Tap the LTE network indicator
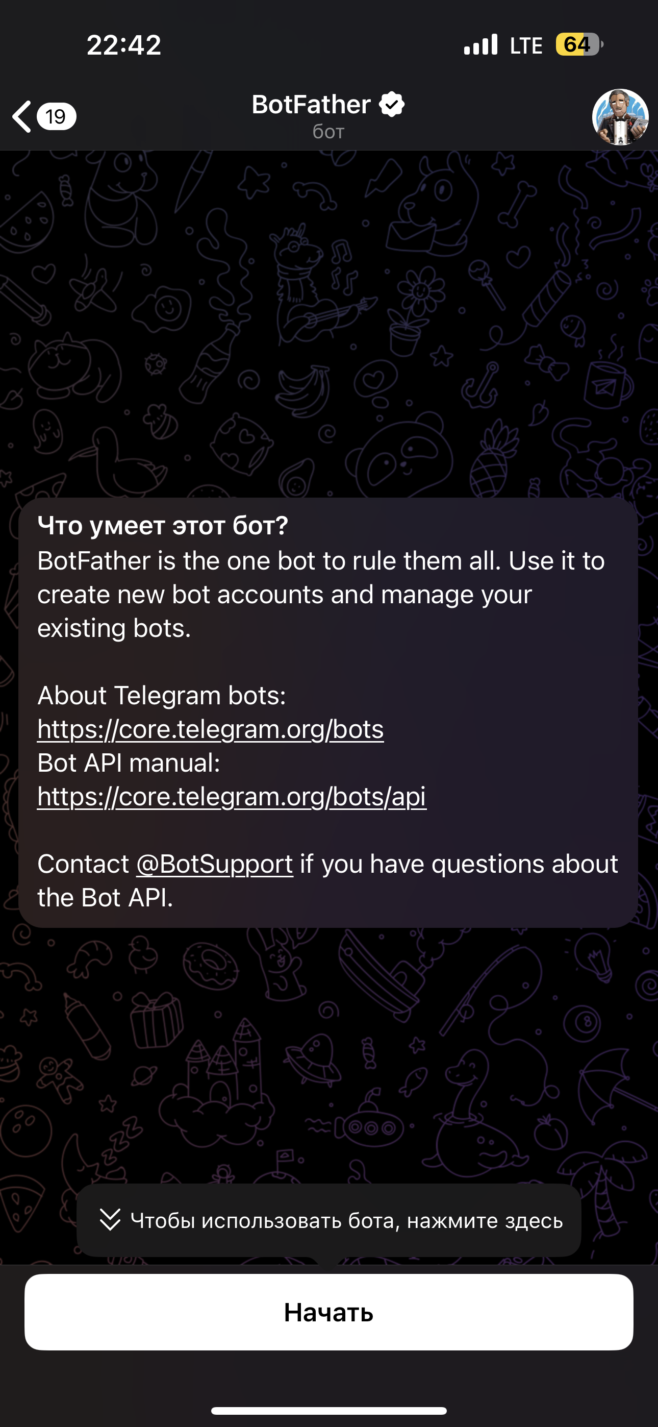 click(526, 45)
